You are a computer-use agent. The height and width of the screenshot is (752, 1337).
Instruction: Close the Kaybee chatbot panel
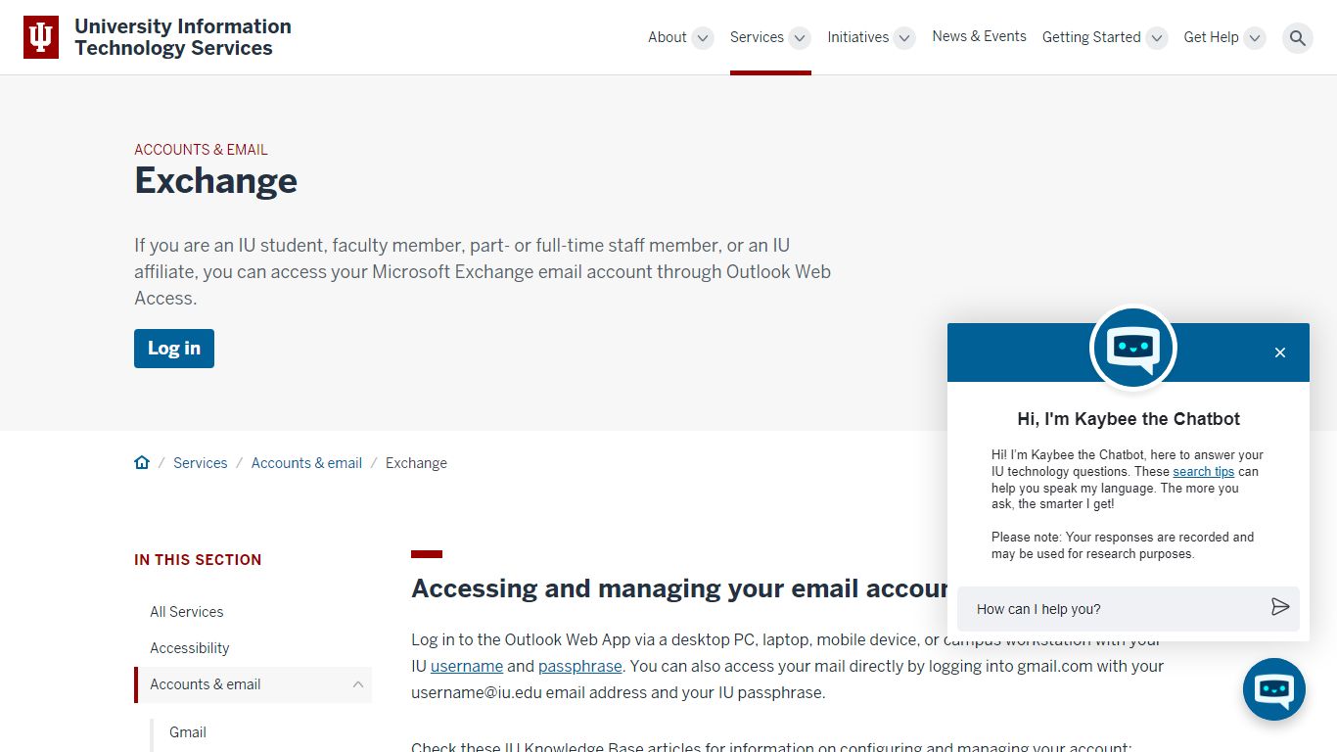tap(1280, 352)
